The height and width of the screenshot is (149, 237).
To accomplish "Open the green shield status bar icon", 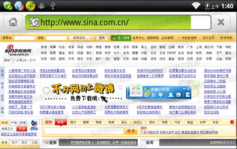I will point(7,6).
